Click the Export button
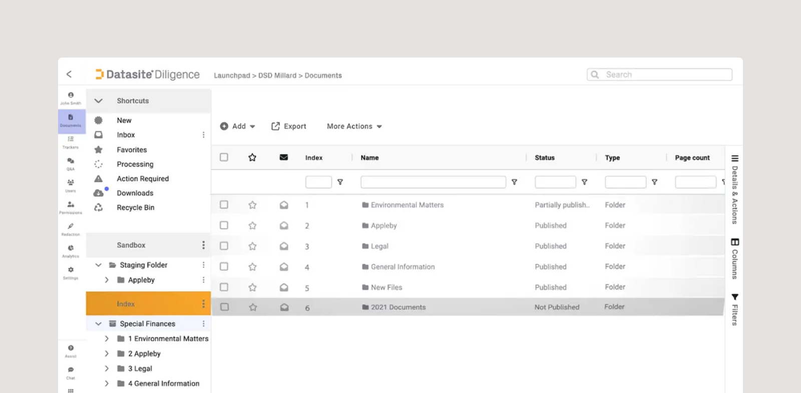 click(289, 126)
